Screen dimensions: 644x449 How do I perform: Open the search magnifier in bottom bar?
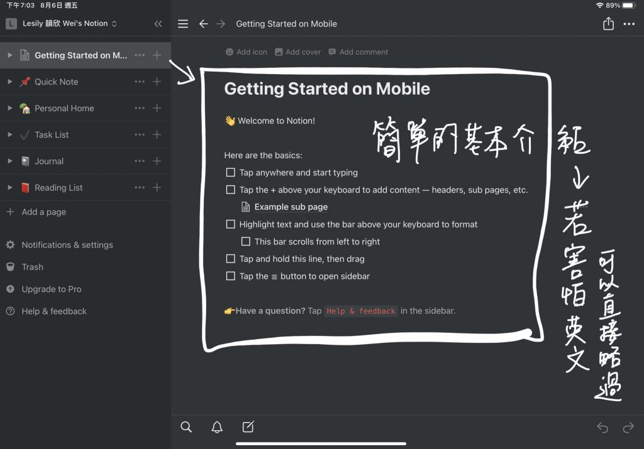point(186,427)
